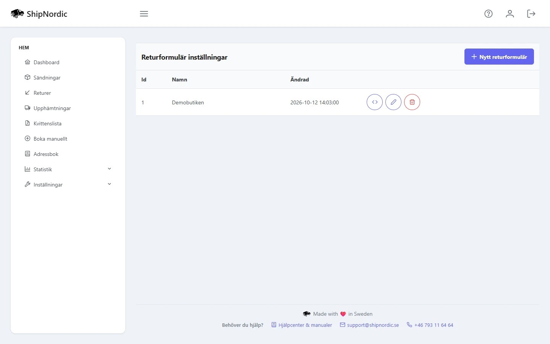Open the user profile icon
This screenshot has height=344, width=550.
pos(510,14)
